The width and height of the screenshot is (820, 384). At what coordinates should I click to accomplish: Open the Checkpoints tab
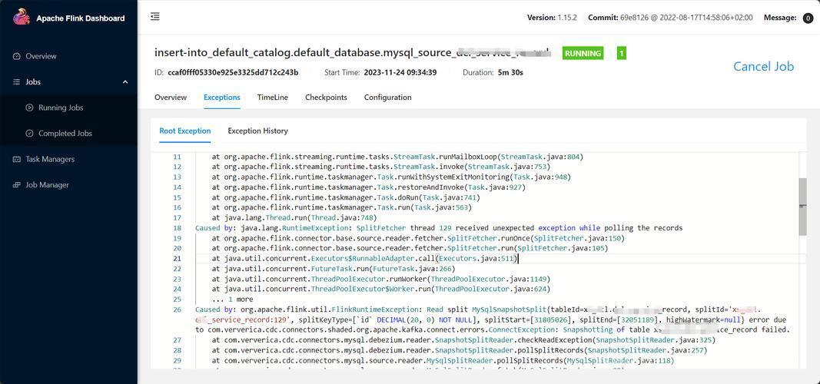pyautogui.click(x=326, y=98)
